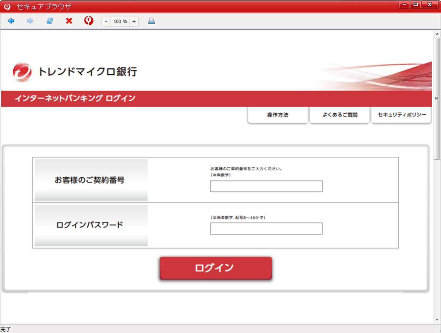
Task: Decrease zoom with the minus button
Action: click(106, 22)
